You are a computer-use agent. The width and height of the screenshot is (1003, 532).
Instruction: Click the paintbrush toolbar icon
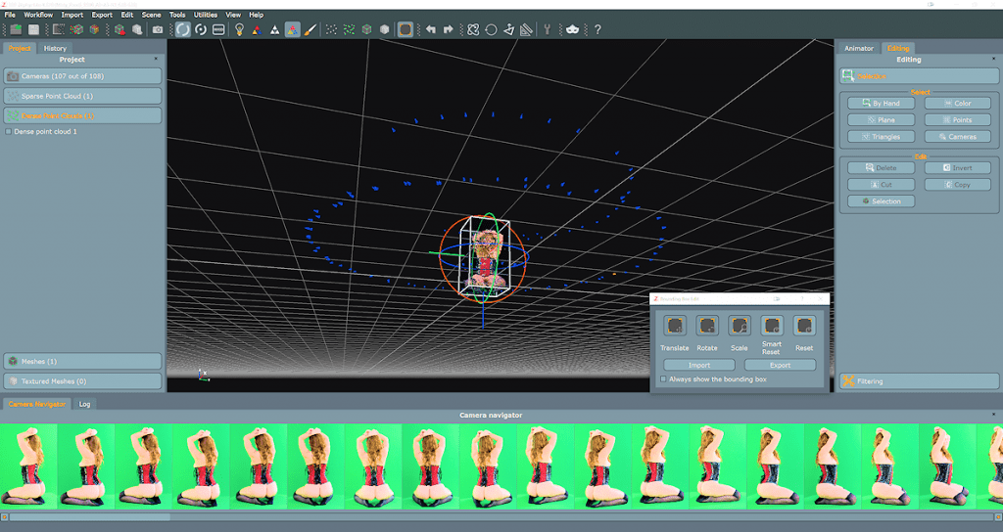[309, 29]
